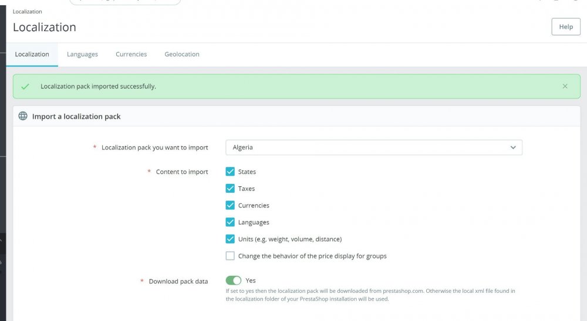This screenshot has width=587, height=321.
Task: Uncheck the Currencies checkbox
Action: (230, 206)
